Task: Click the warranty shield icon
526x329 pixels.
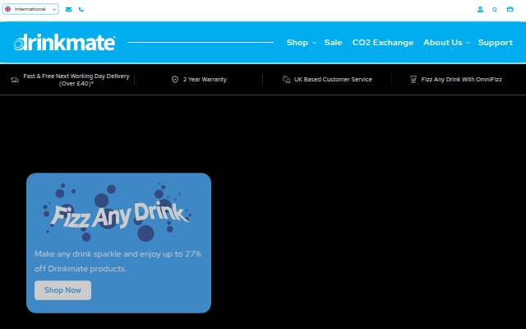Action: 175,79
